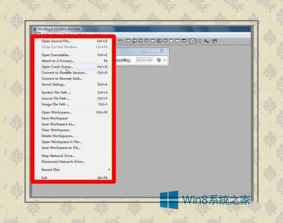The height and width of the screenshot is (223, 283).
Task: Expand the dropdown arrow beside shield icon
Action: tap(165, 61)
